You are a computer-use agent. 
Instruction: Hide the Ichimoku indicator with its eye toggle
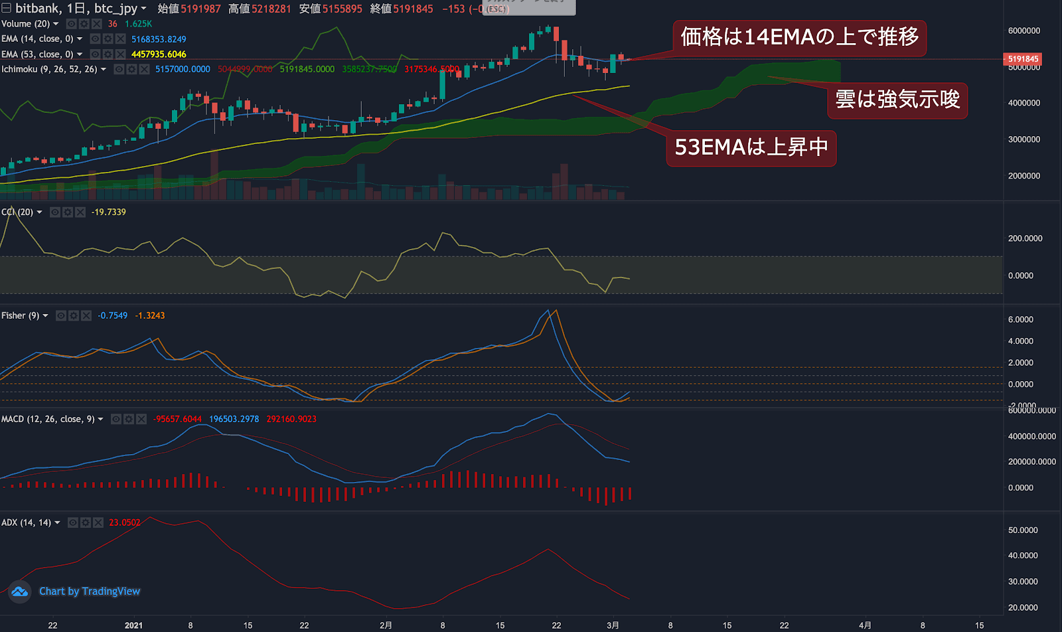[119, 69]
